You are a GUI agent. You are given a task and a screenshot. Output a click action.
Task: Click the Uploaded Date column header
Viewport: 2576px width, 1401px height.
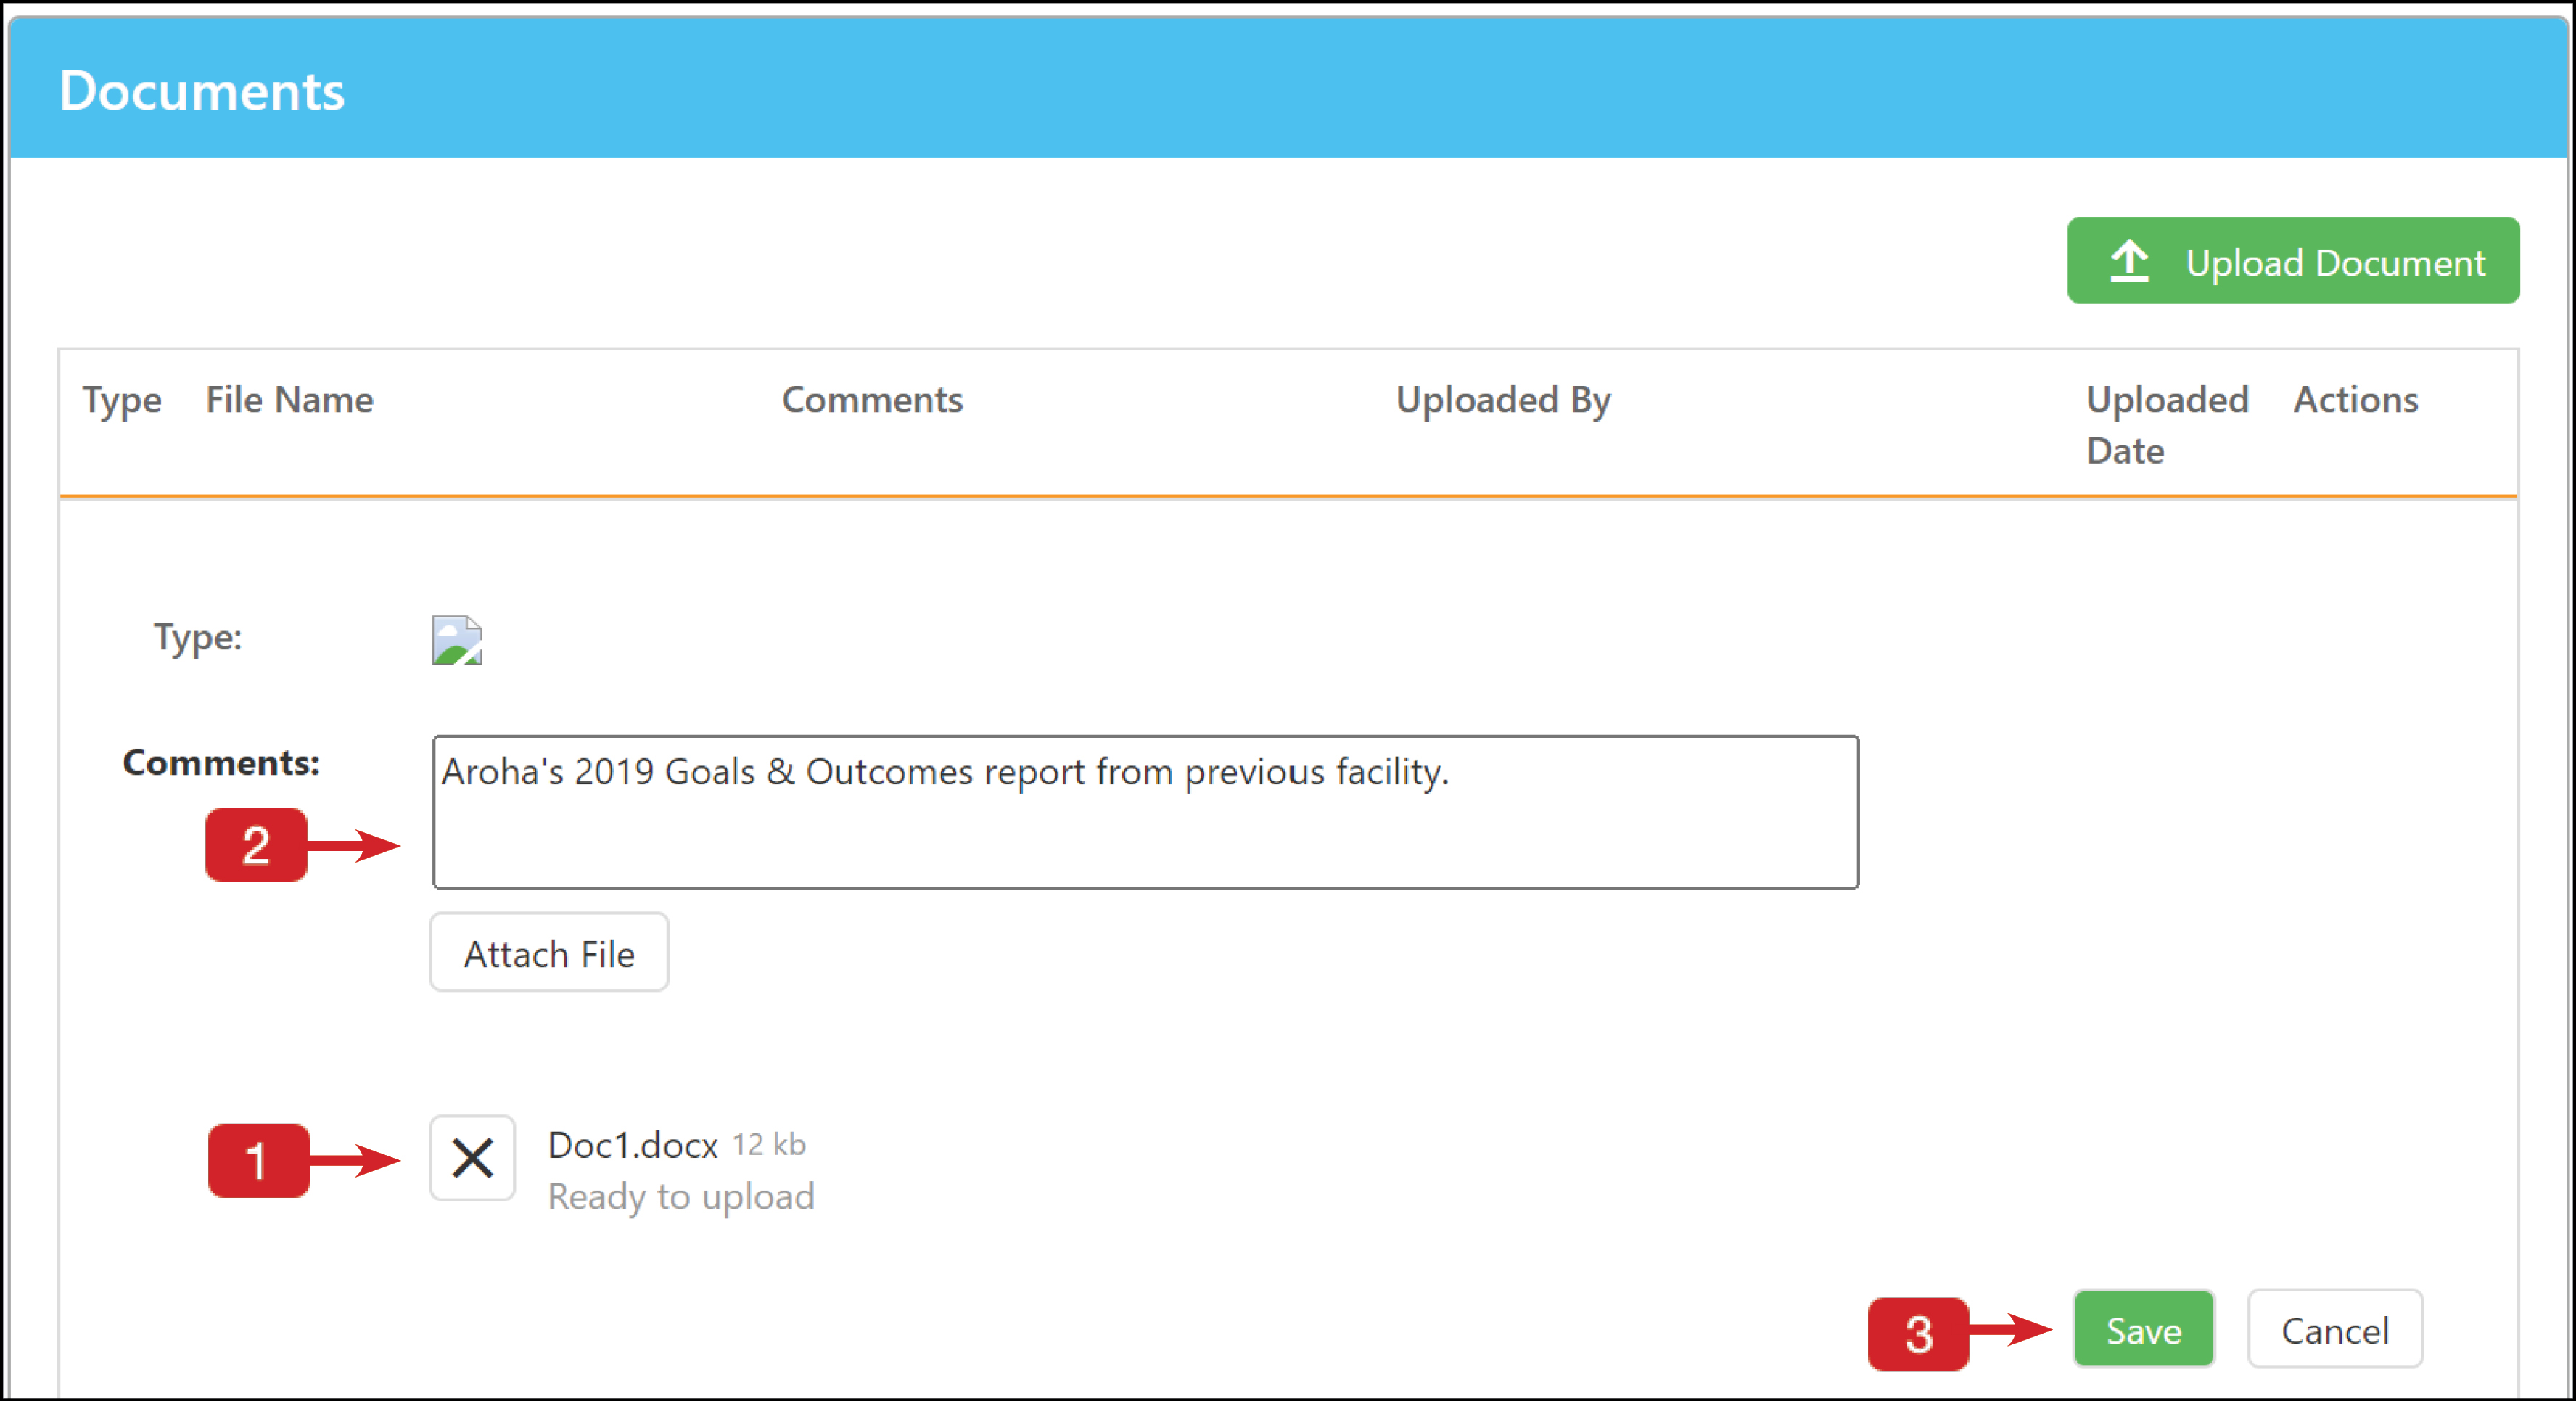pos(2168,424)
